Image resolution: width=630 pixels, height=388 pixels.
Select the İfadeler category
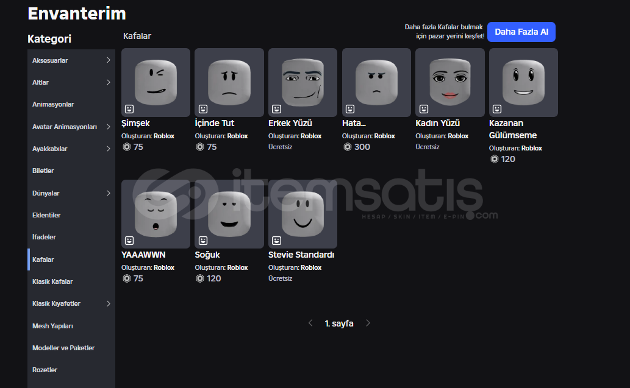coord(71,237)
